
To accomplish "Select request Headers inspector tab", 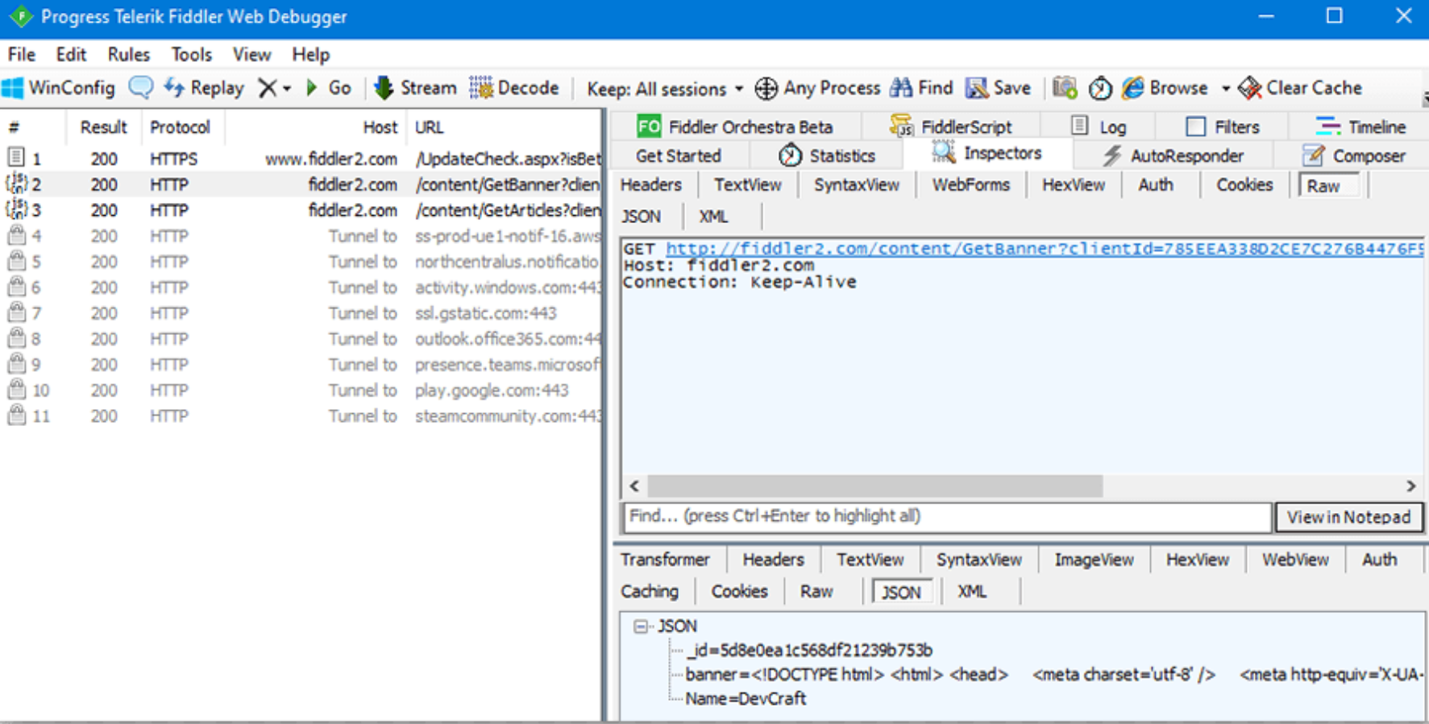I will point(651,184).
